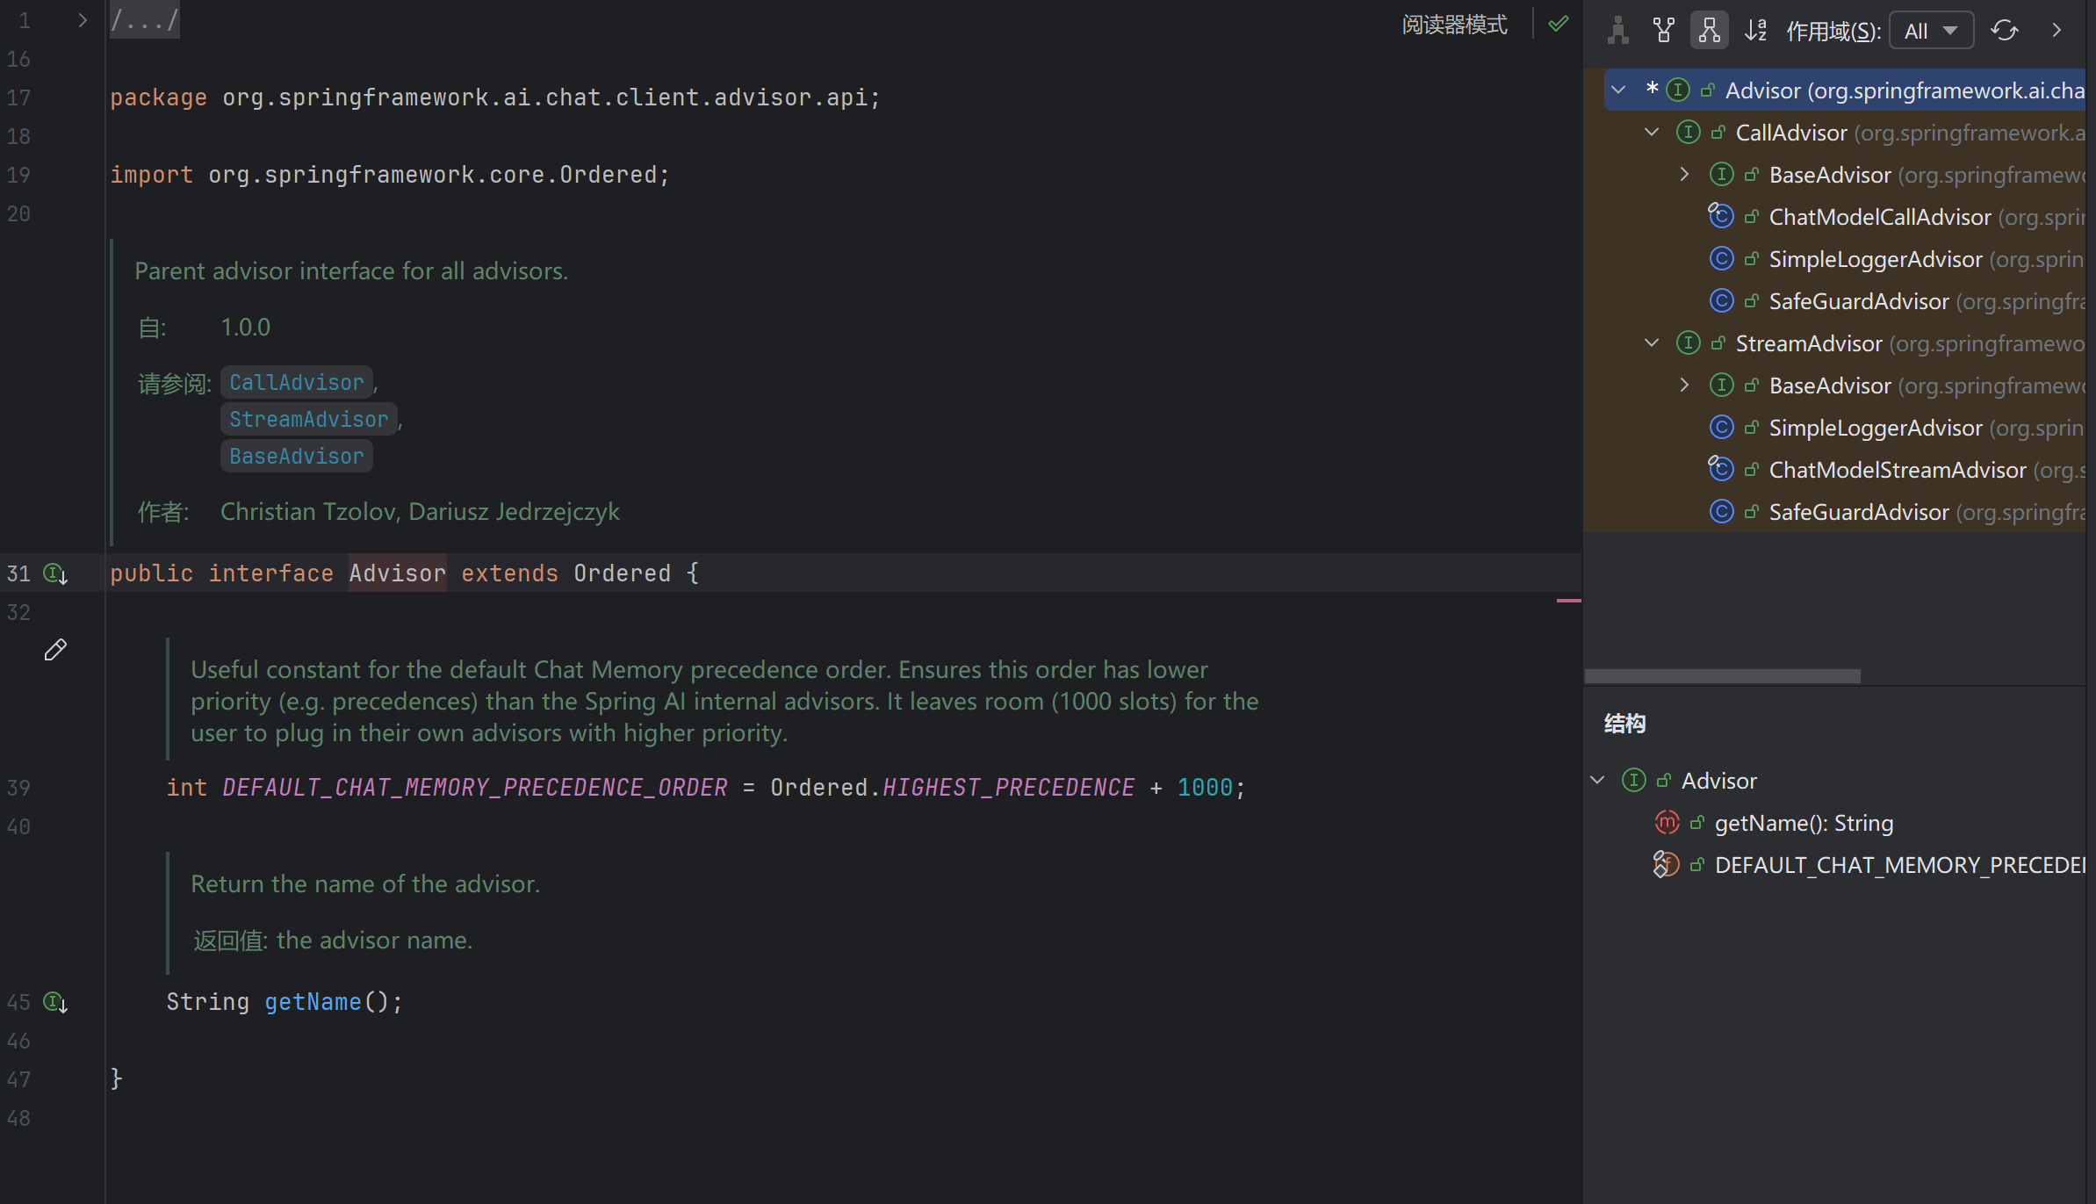Select SimpleLoggerAdvisor under StreamAdvisor

[1876, 428]
